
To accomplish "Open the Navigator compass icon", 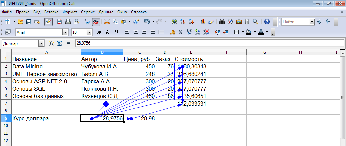I will 230,22.
